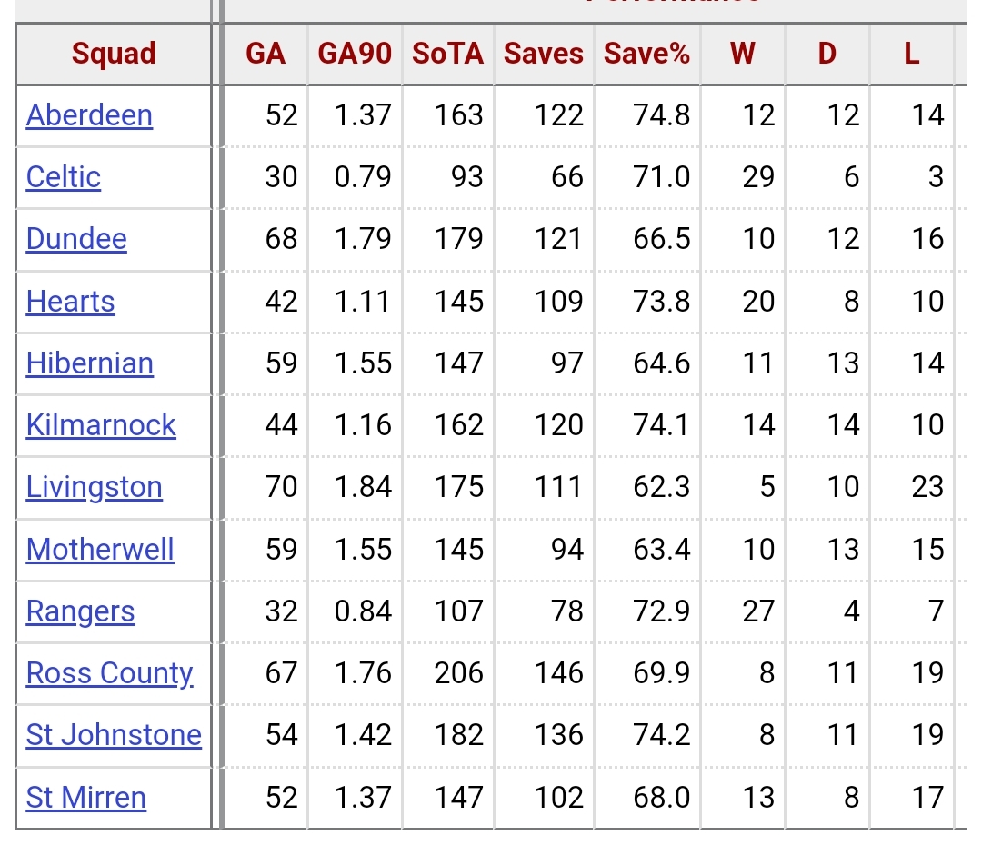The height and width of the screenshot is (865, 982).
Task: Open the Motherwell squad link
Action: (x=100, y=551)
